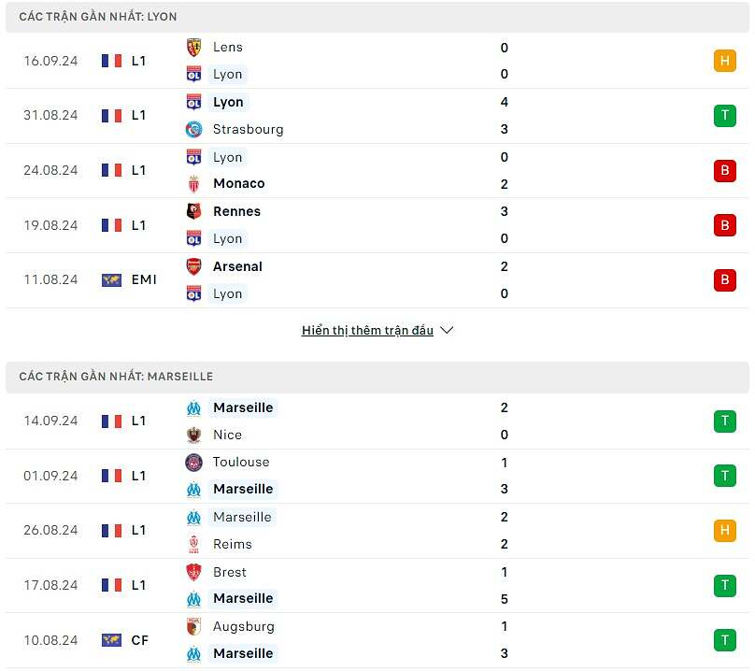Viewport: 755px width, 671px height.
Task: Click the world flag icon beside EMI
Action: (x=112, y=280)
